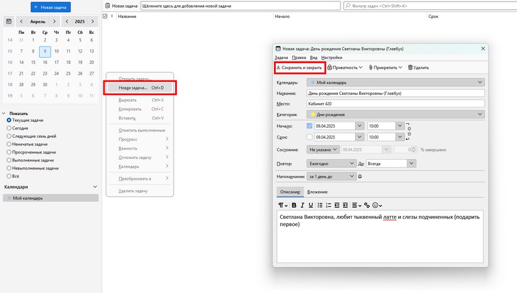Enable the Срок due date checkbox
The height and width of the screenshot is (293, 517).
click(310, 137)
